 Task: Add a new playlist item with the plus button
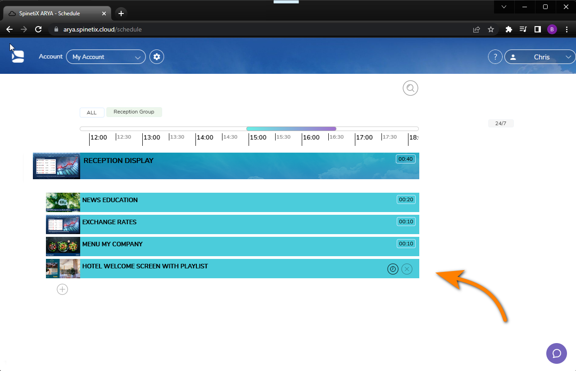pyautogui.click(x=62, y=289)
